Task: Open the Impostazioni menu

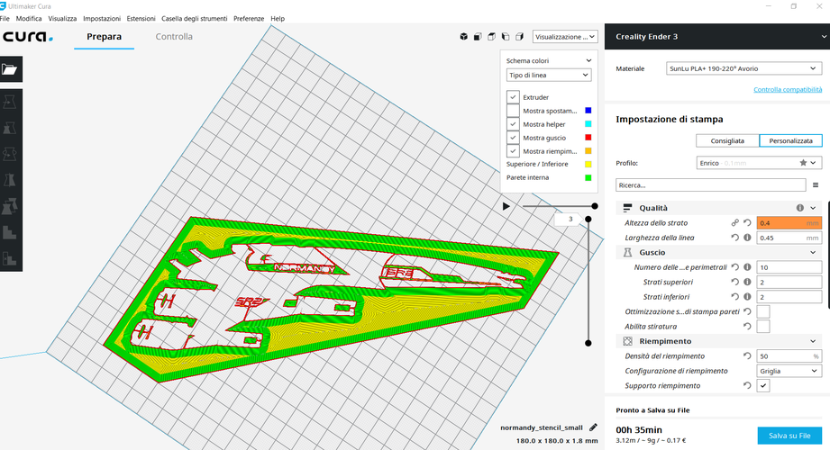Action: 102,19
